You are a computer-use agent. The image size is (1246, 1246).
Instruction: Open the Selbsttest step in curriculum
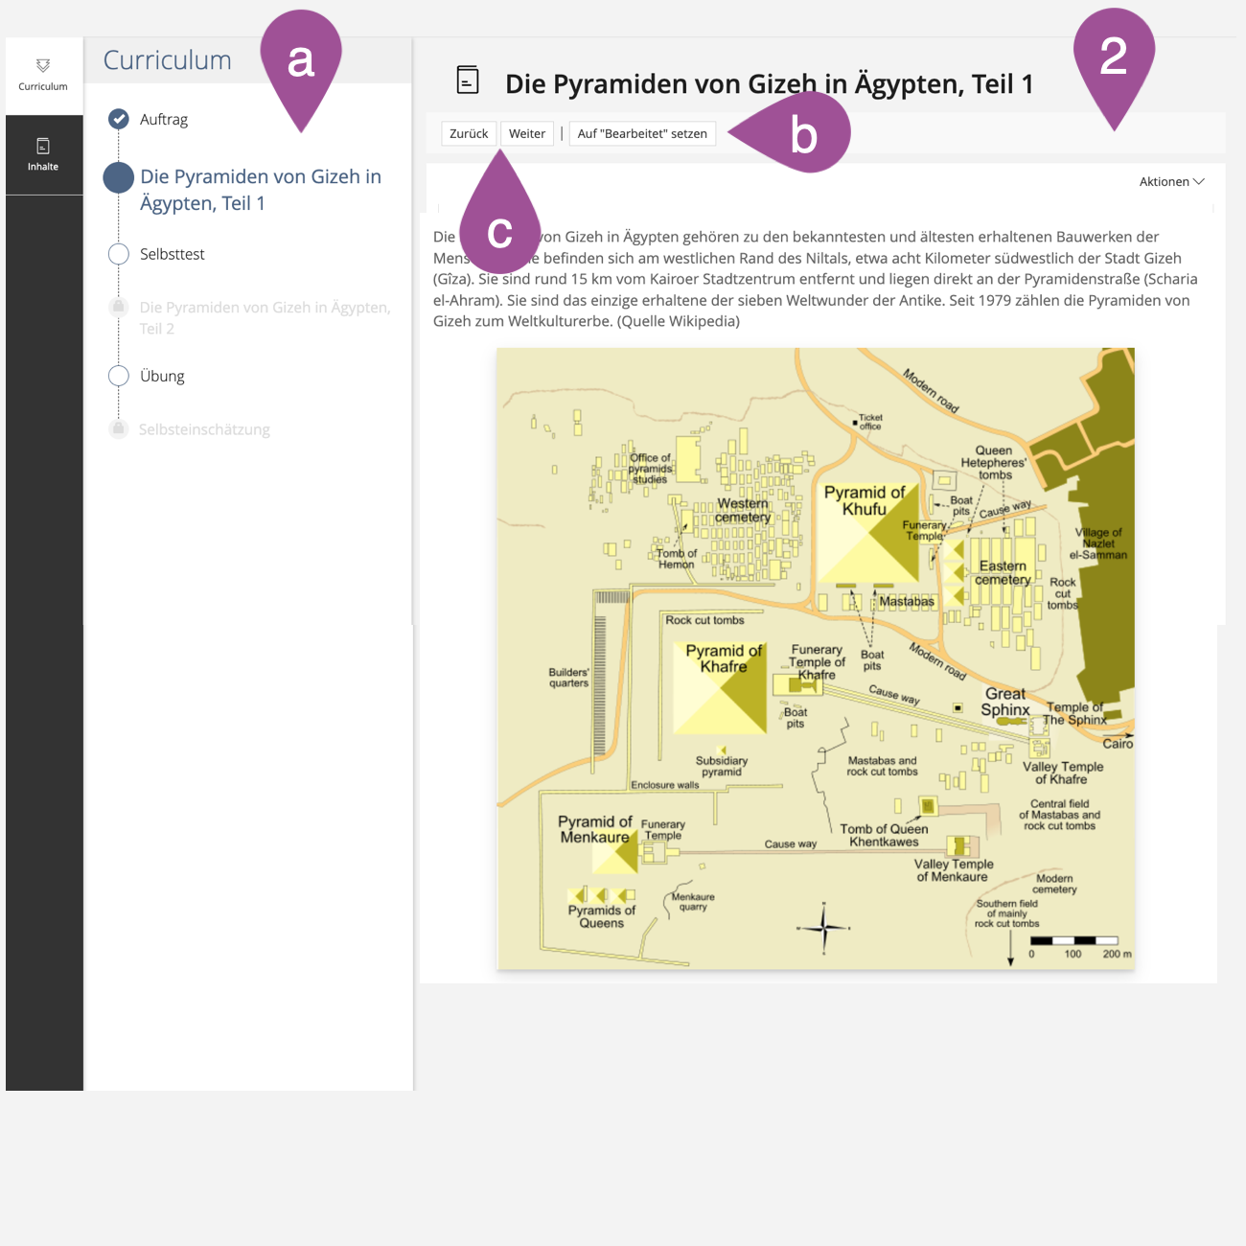173,254
